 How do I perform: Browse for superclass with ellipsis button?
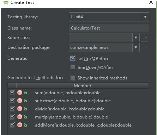click(x=145, y=37)
